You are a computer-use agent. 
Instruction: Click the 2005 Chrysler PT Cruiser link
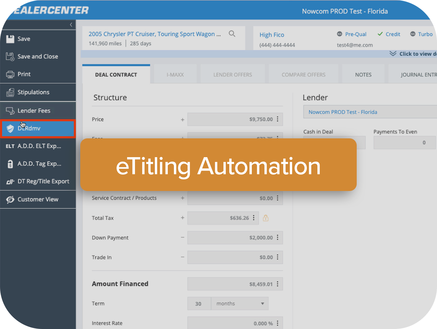(x=154, y=34)
